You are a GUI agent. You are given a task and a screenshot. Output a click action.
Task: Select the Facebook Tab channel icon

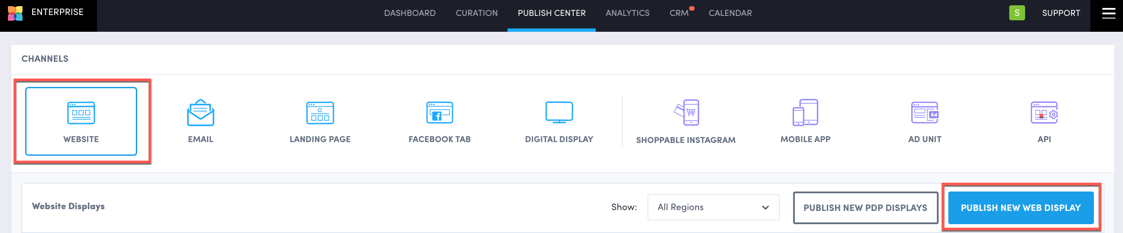click(x=439, y=113)
